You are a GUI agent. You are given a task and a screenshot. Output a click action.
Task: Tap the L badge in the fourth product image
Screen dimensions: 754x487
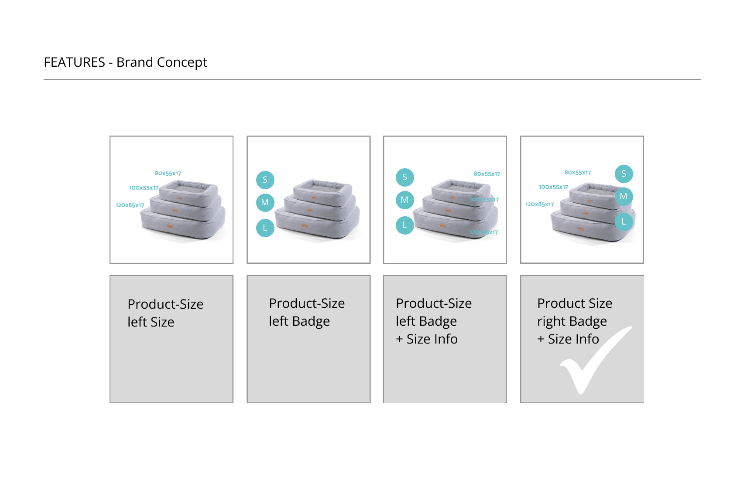click(x=624, y=221)
